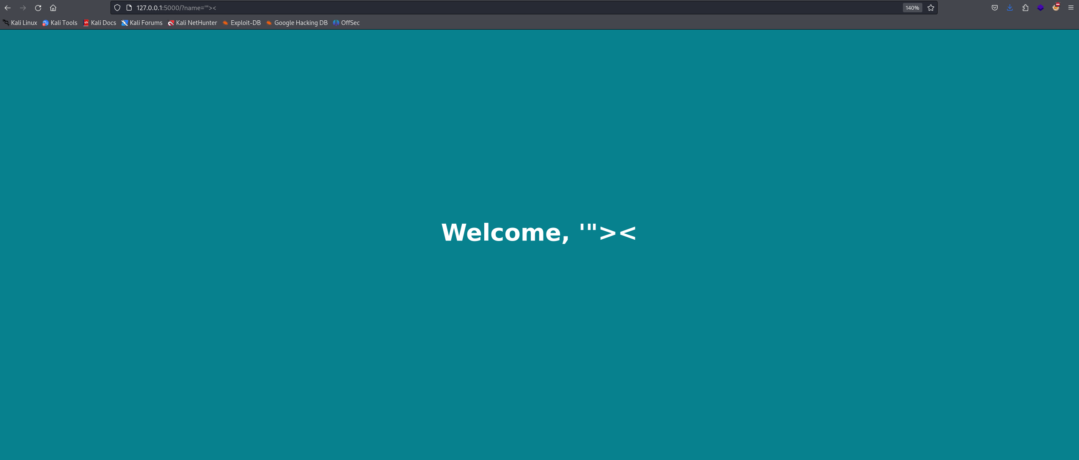Open the OffSec bookmark
Screen dimensions: 1079x460
[x=346, y=23]
